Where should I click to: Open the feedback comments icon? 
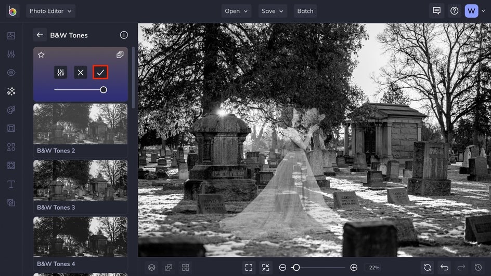coord(436,11)
